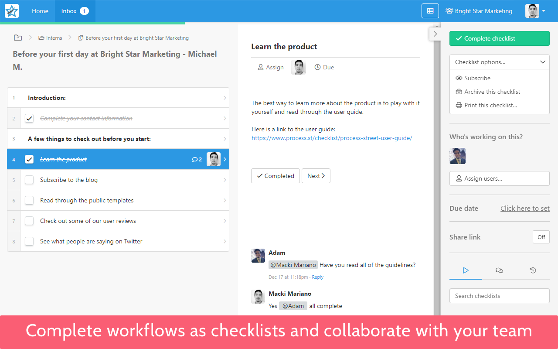Focus the Search checklists input field
Viewport: 558px width, 349px height.
pyautogui.click(x=499, y=296)
